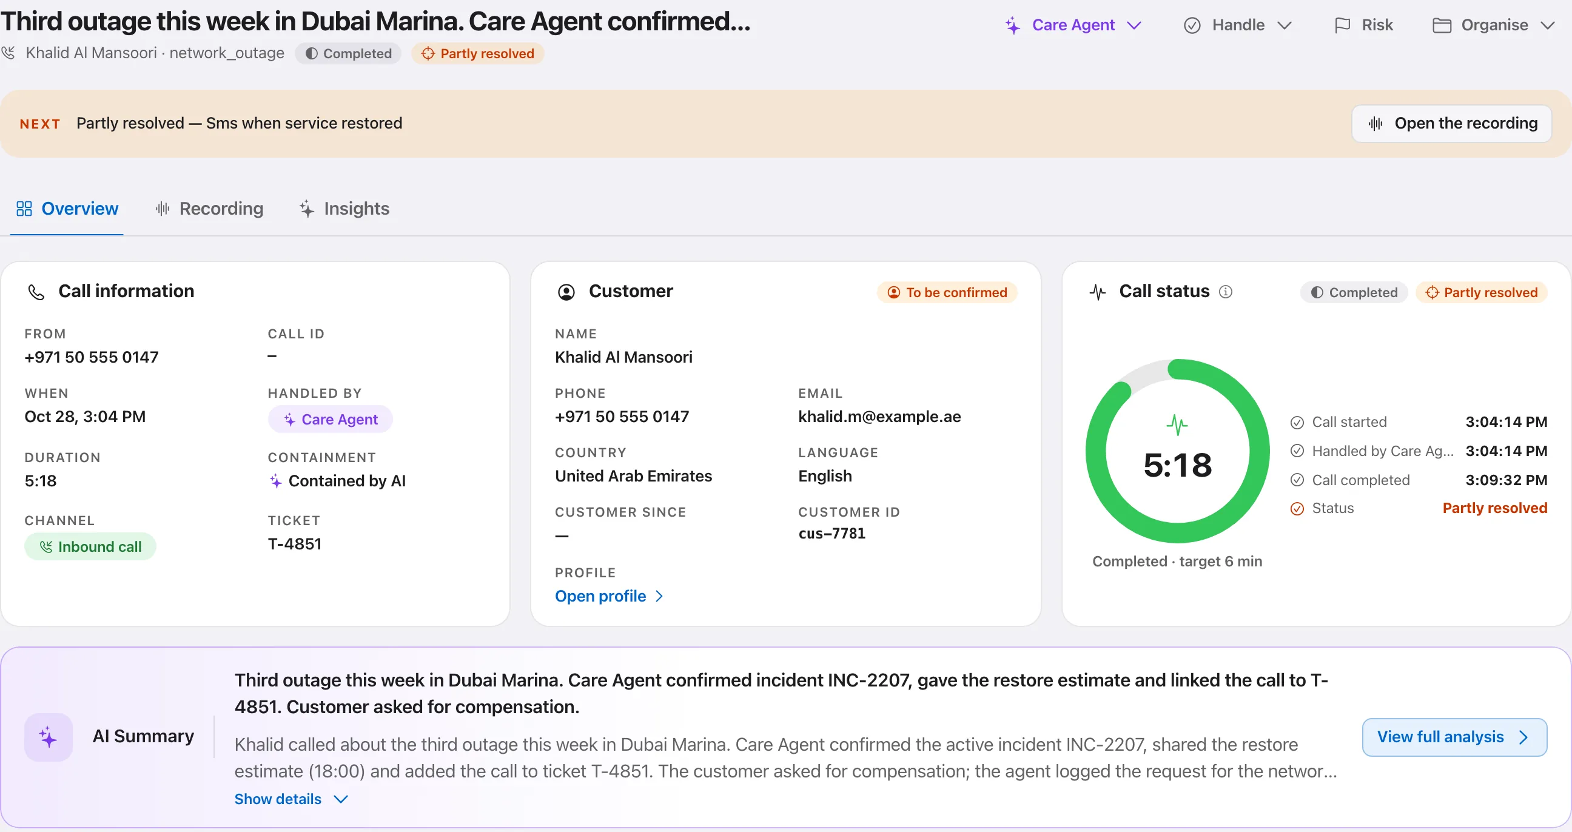This screenshot has height=832, width=1572.
Task: Click Partly resolved badge in Call status card
Action: click(1481, 292)
